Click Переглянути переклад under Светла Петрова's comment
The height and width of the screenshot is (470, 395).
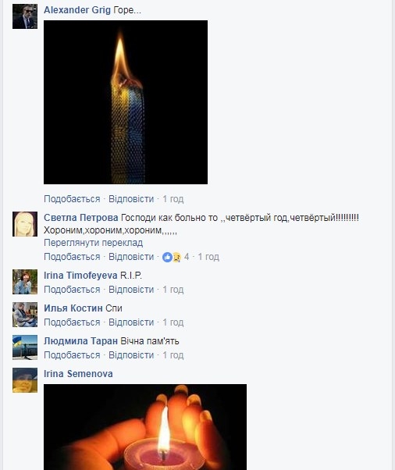click(93, 243)
